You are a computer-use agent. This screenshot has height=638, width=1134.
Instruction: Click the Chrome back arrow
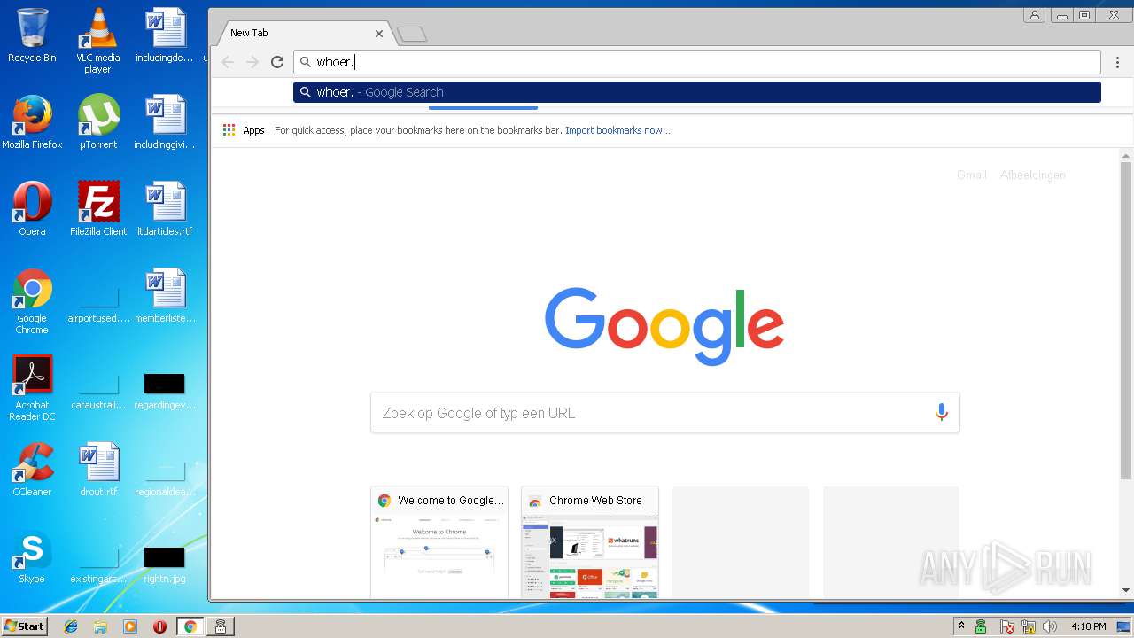pyautogui.click(x=228, y=62)
